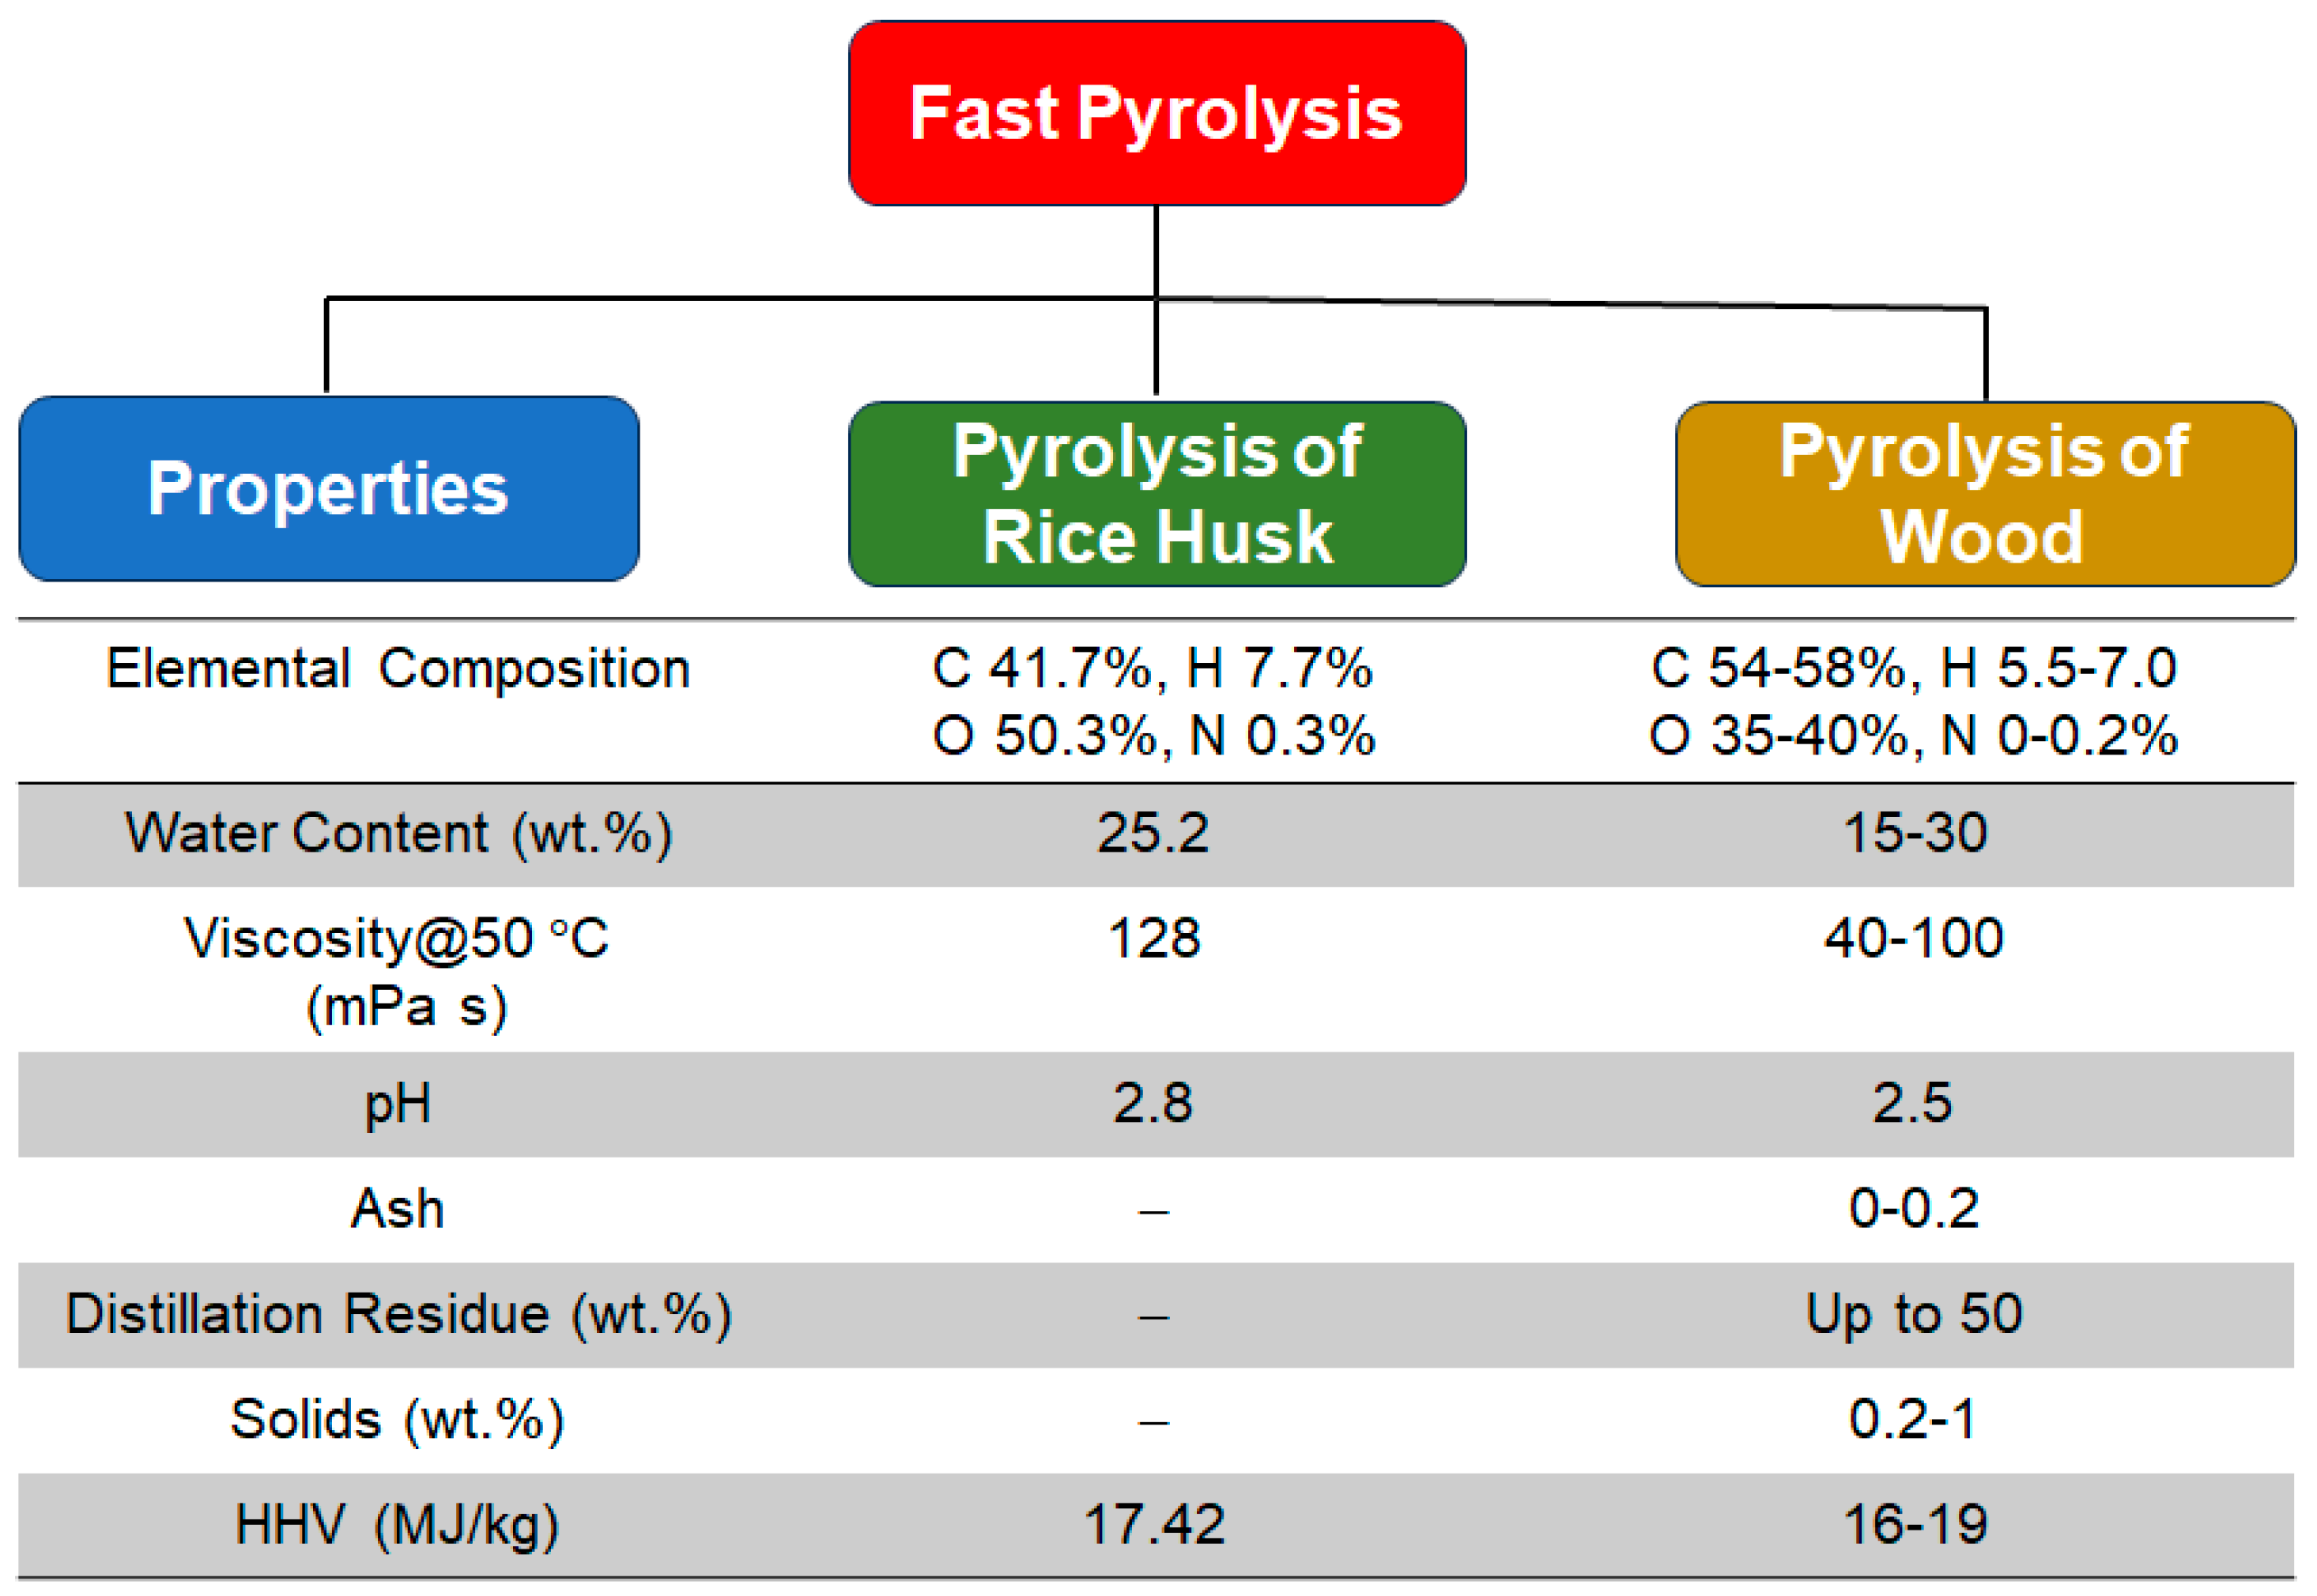Image resolution: width=2317 pixels, height=1596 pixels.
Task: Click the Ash property label
Action: [x=398, y=1209]
